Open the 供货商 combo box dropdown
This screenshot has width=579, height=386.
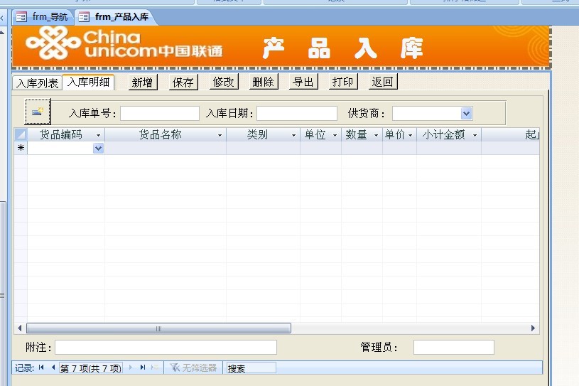(x=466, y=114)
